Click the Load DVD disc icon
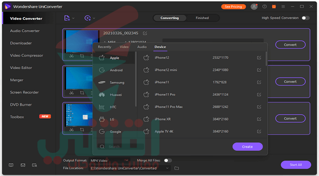The image size is (319, 176). click(87, 18)
